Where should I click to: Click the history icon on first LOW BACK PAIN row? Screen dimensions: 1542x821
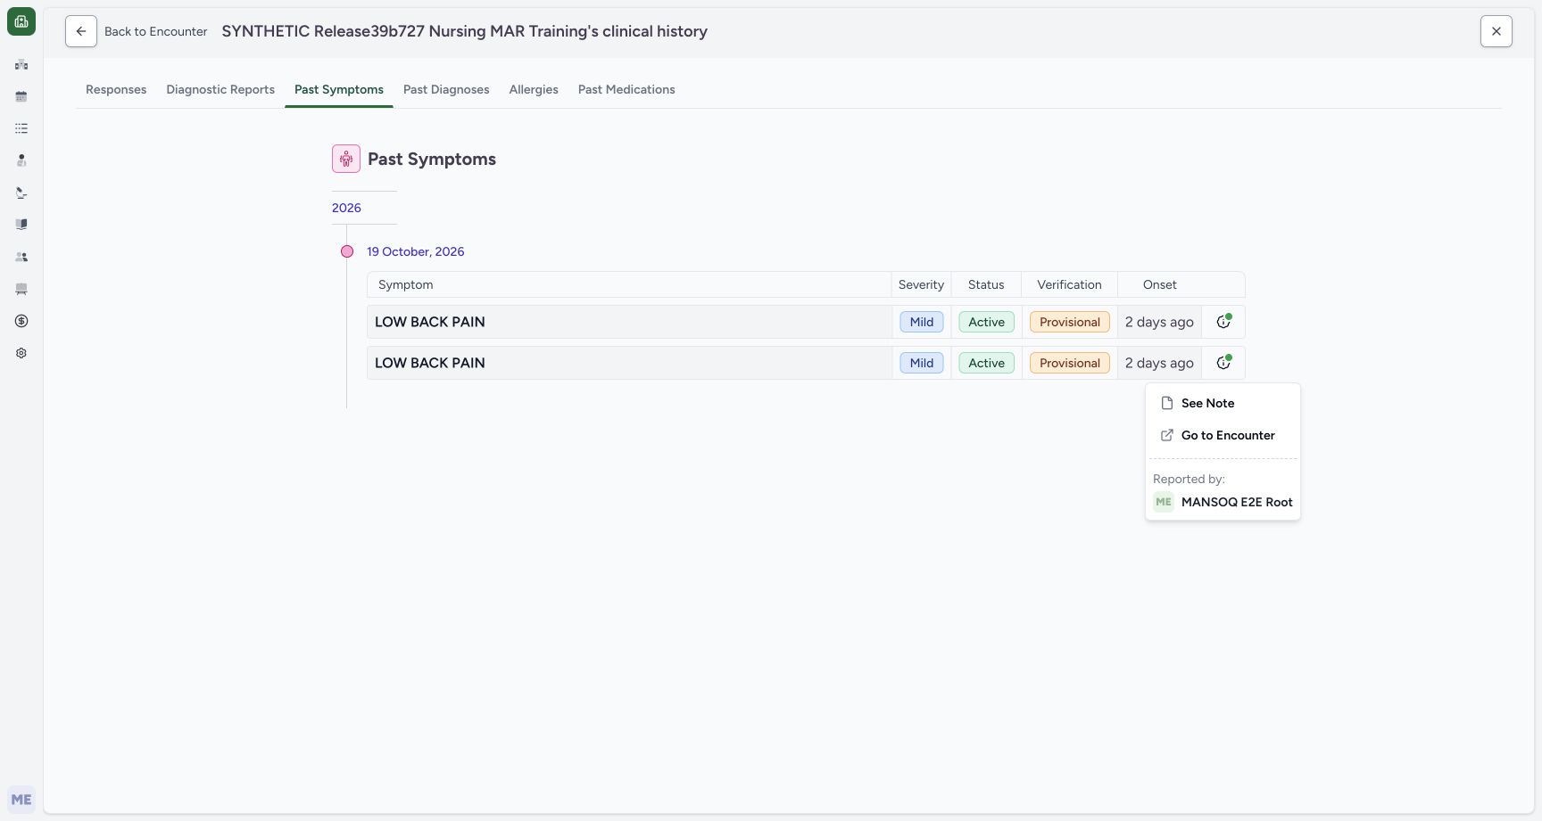click(x=1224, y=322)
